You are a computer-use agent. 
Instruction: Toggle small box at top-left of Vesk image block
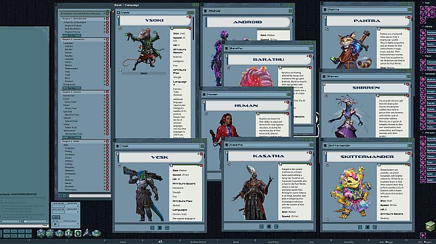[119, 165]
